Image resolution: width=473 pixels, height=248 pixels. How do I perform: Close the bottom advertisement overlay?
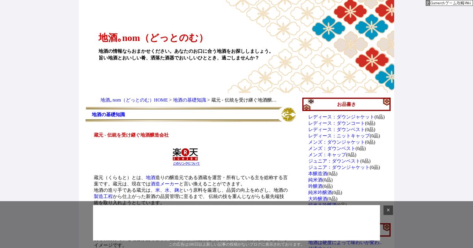pyautogui.click(x=388, y=210)
